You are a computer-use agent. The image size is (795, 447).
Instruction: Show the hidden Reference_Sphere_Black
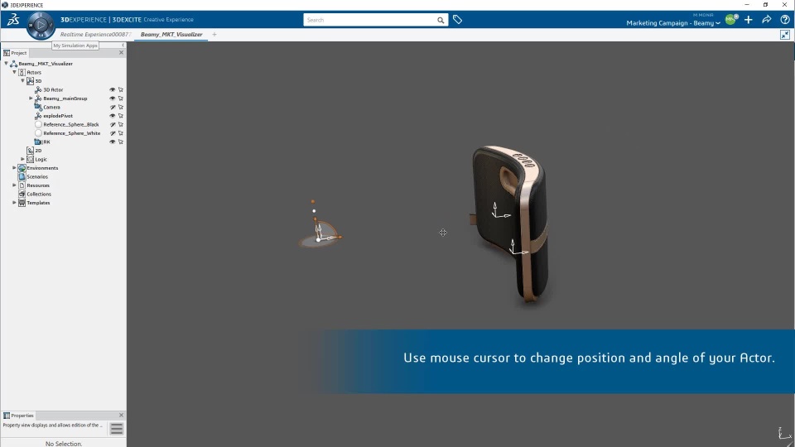[x=113, y=124]
